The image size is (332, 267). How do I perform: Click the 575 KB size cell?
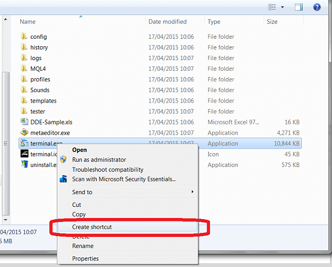click(x=291, y=165)
